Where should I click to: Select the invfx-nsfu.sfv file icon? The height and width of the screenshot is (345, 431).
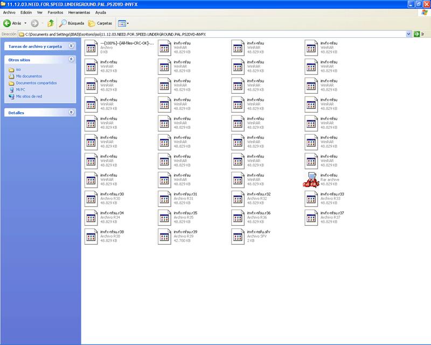point(238,236)
